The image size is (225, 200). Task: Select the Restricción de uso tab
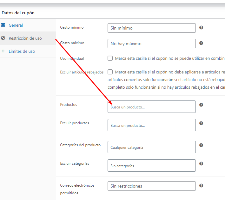[25, 38]
